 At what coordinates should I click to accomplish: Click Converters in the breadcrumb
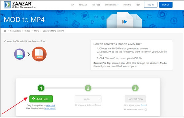15,31
